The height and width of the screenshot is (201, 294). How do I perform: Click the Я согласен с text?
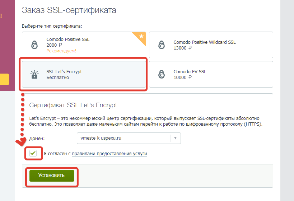point(57,154)
